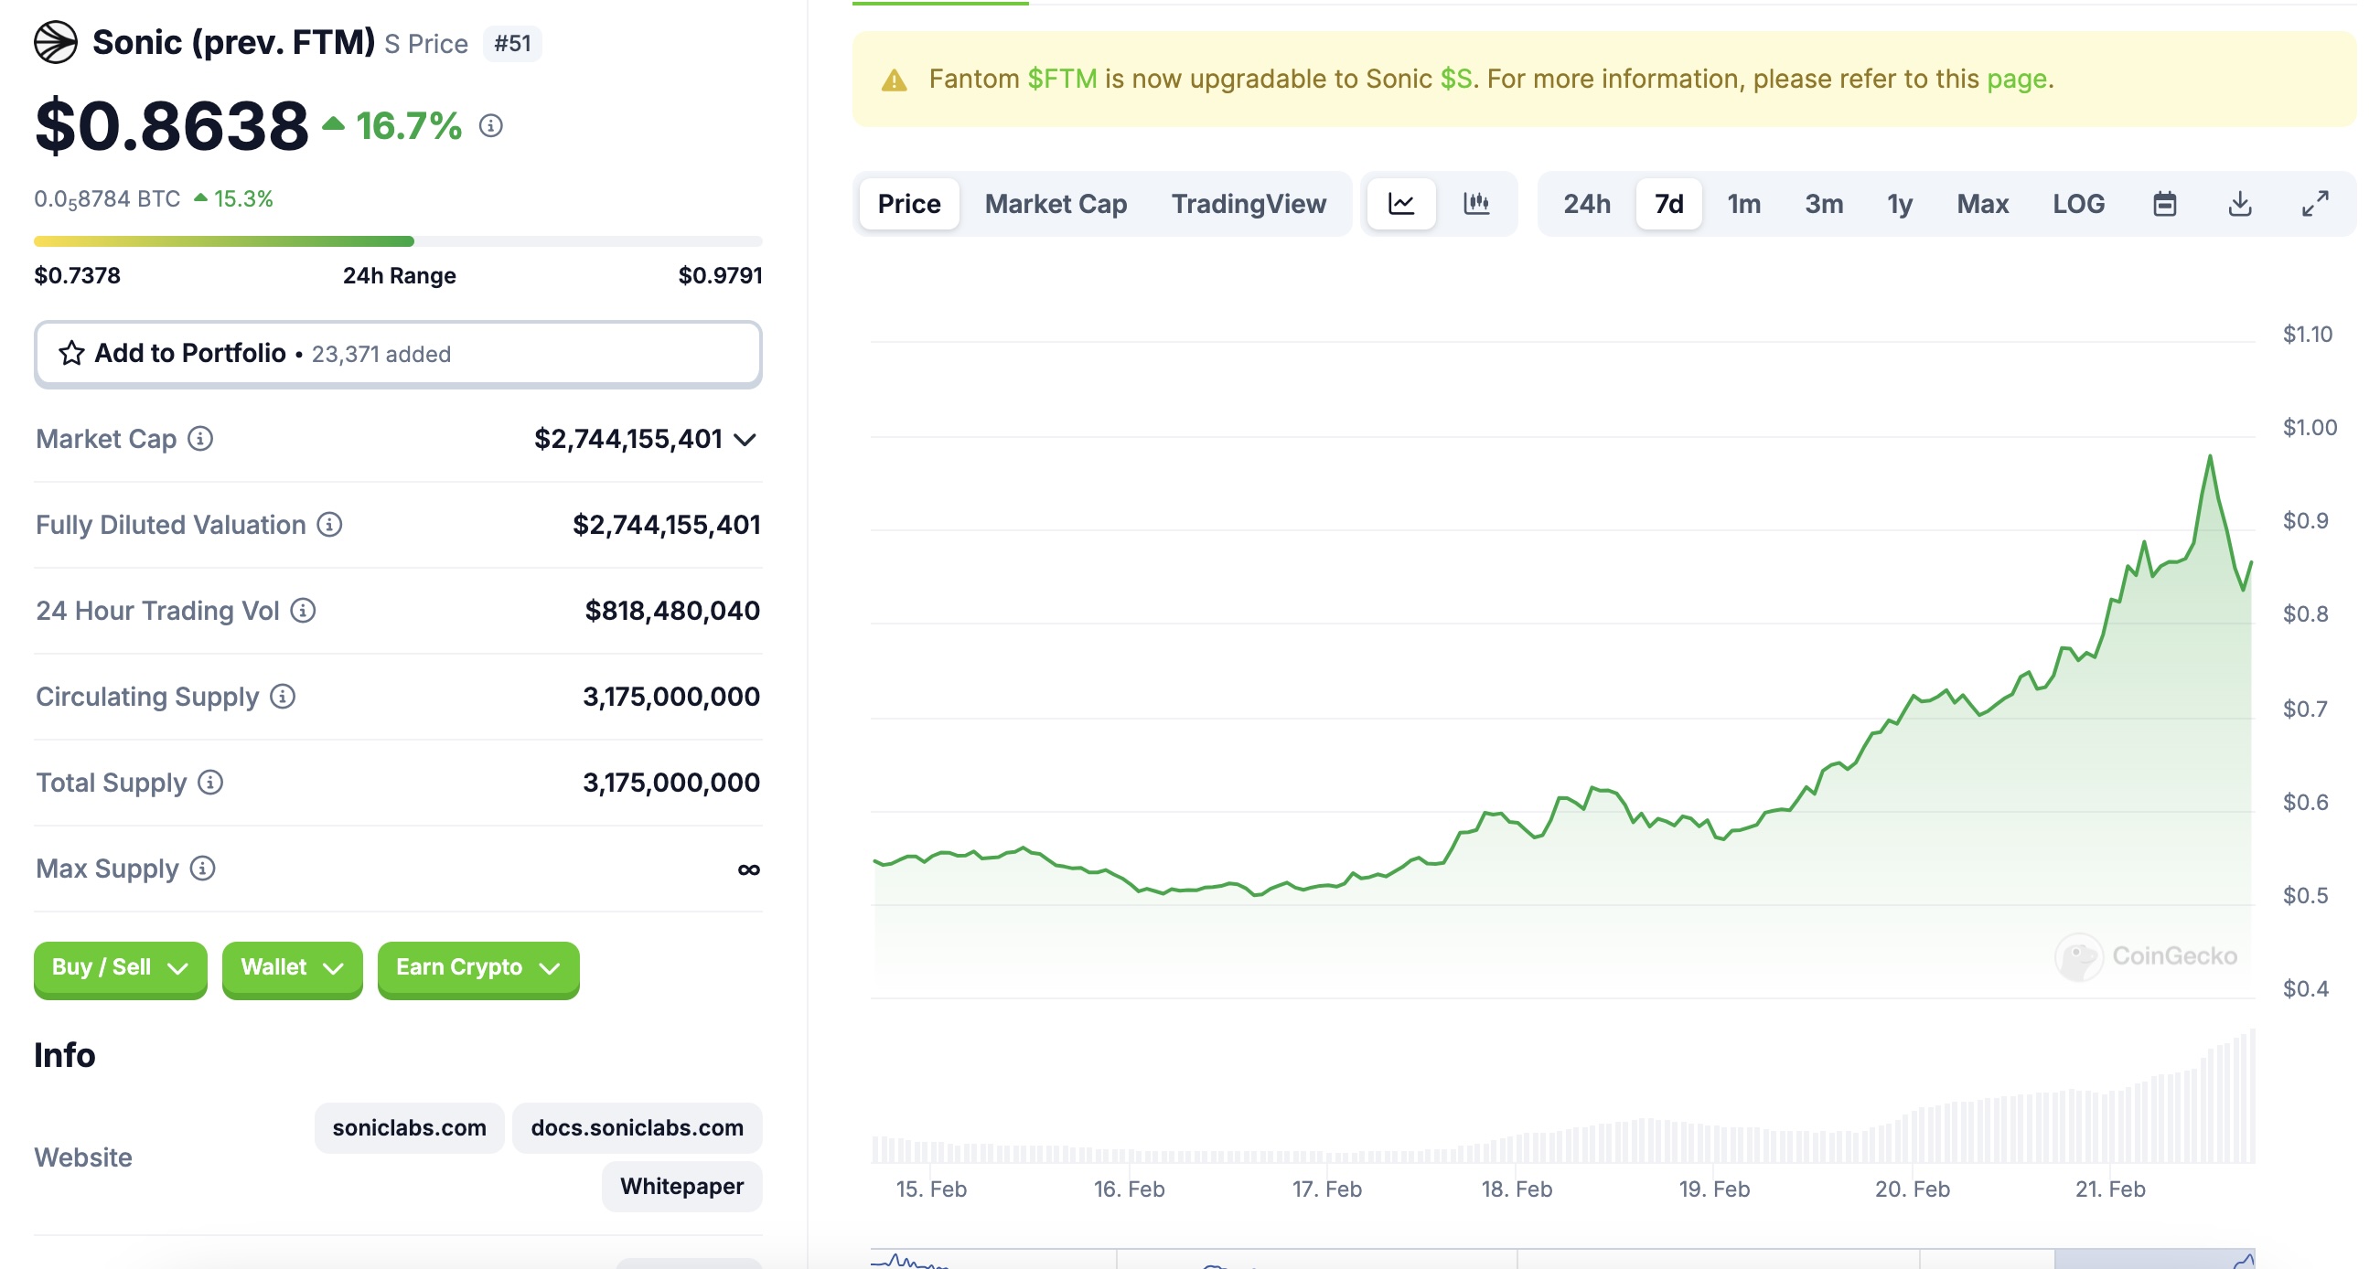Switch to the candlestick chart icon
Screen dimensions: 2380x1269
[1476, 203]
